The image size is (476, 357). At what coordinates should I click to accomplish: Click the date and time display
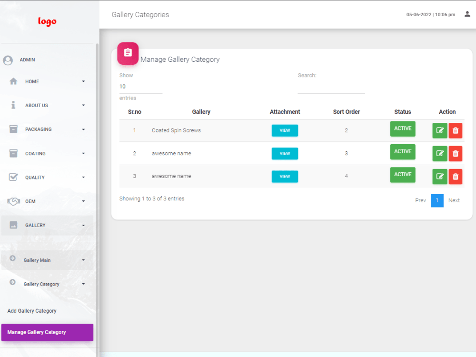click(x=431, y=15)
